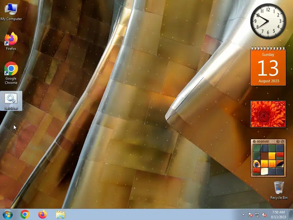
Task: Launch Chrome from the taskbar
Action: pyautogui.click(x=25, y=214)
